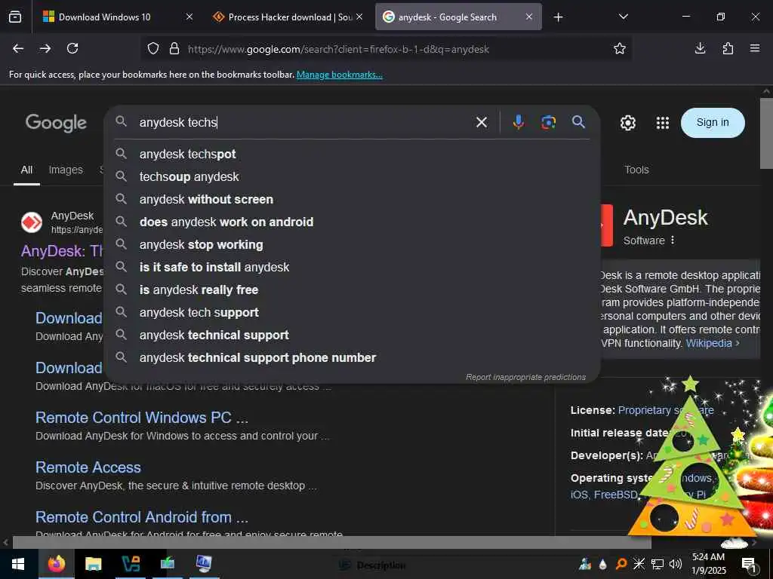773x579 pixels.
Task: Open the taskbar clock showing 5:24 AM
Action: coord(708,564)
